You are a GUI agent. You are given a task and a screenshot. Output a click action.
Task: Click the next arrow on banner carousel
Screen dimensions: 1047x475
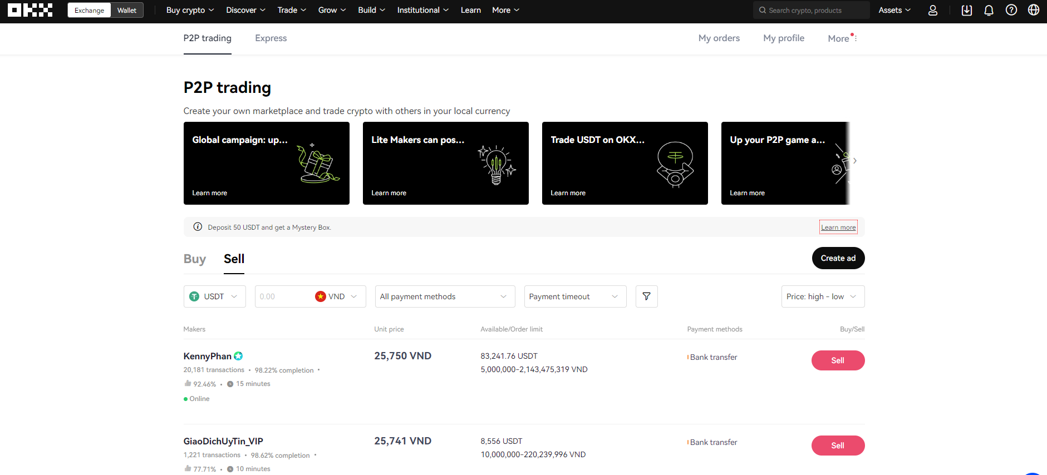pyautogui.click(x=855, y=161)
